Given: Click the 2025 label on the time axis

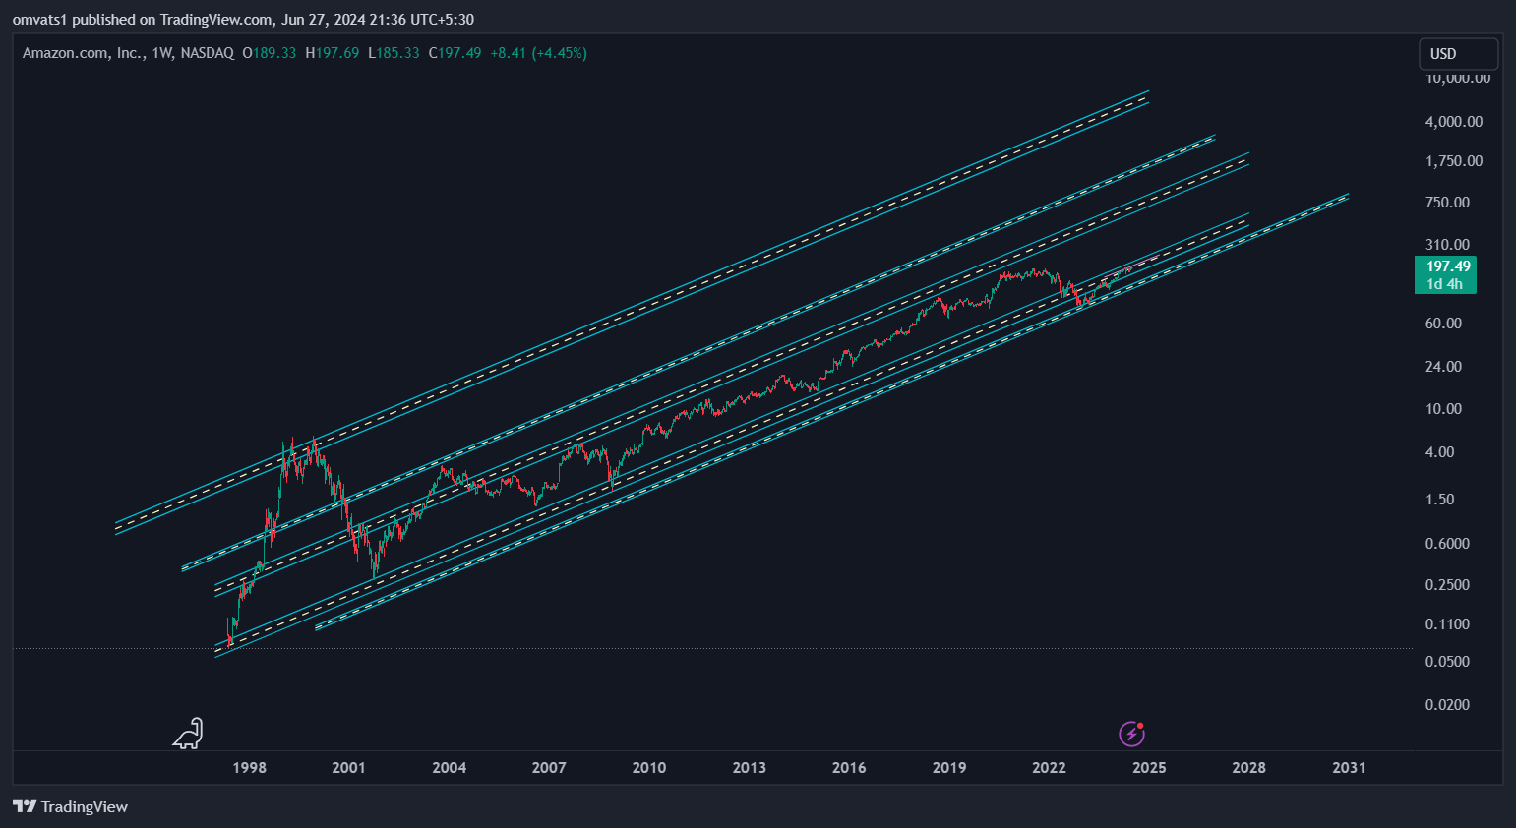Looking at the screenshot, I should pyautogui.click(x=1149, y=768).
